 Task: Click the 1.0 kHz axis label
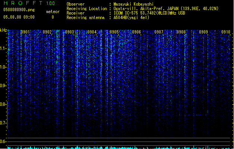click(x=3, y=67)
